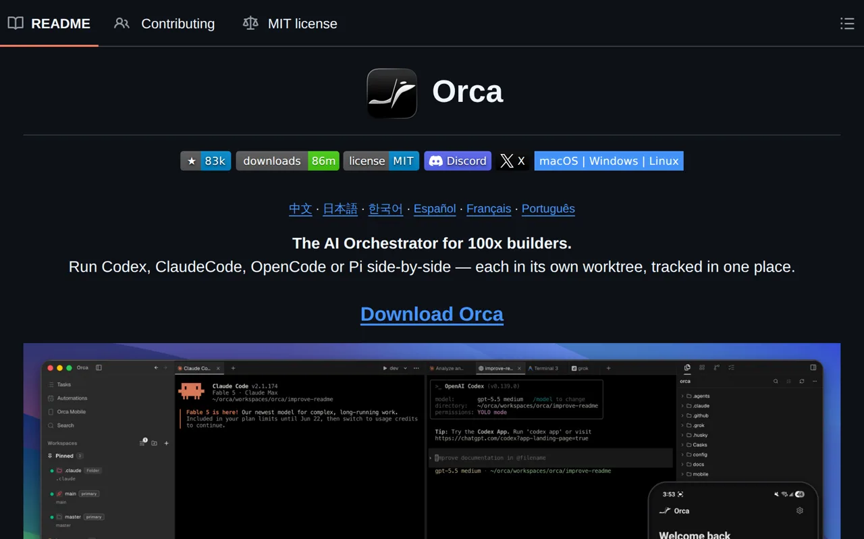The height and width of the screenshot is (539, 864).
Task: Switch to the Contributing tab
Action: [165, 24]
